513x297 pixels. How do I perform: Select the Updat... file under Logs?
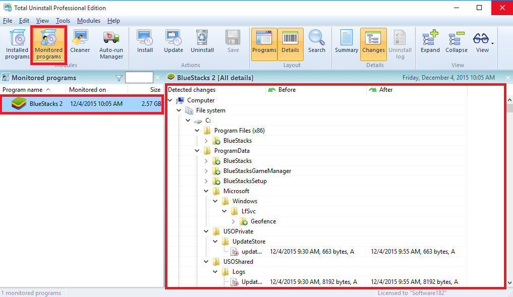point(252,282)
